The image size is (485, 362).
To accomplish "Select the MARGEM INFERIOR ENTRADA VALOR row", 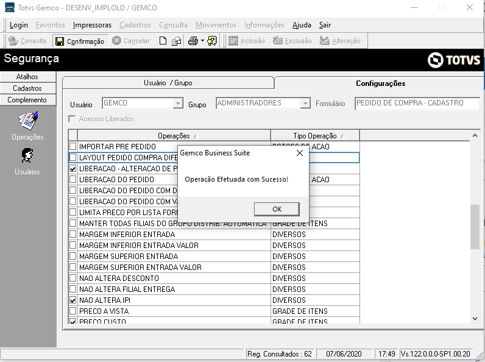I will pyautogui.click(x=214, y=246).
